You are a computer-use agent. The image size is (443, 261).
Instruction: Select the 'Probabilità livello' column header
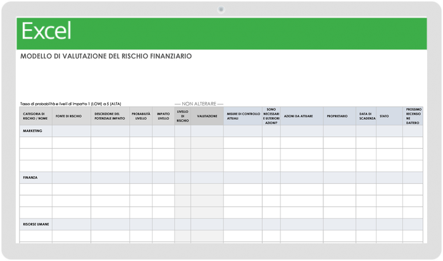tap(141, 116)
